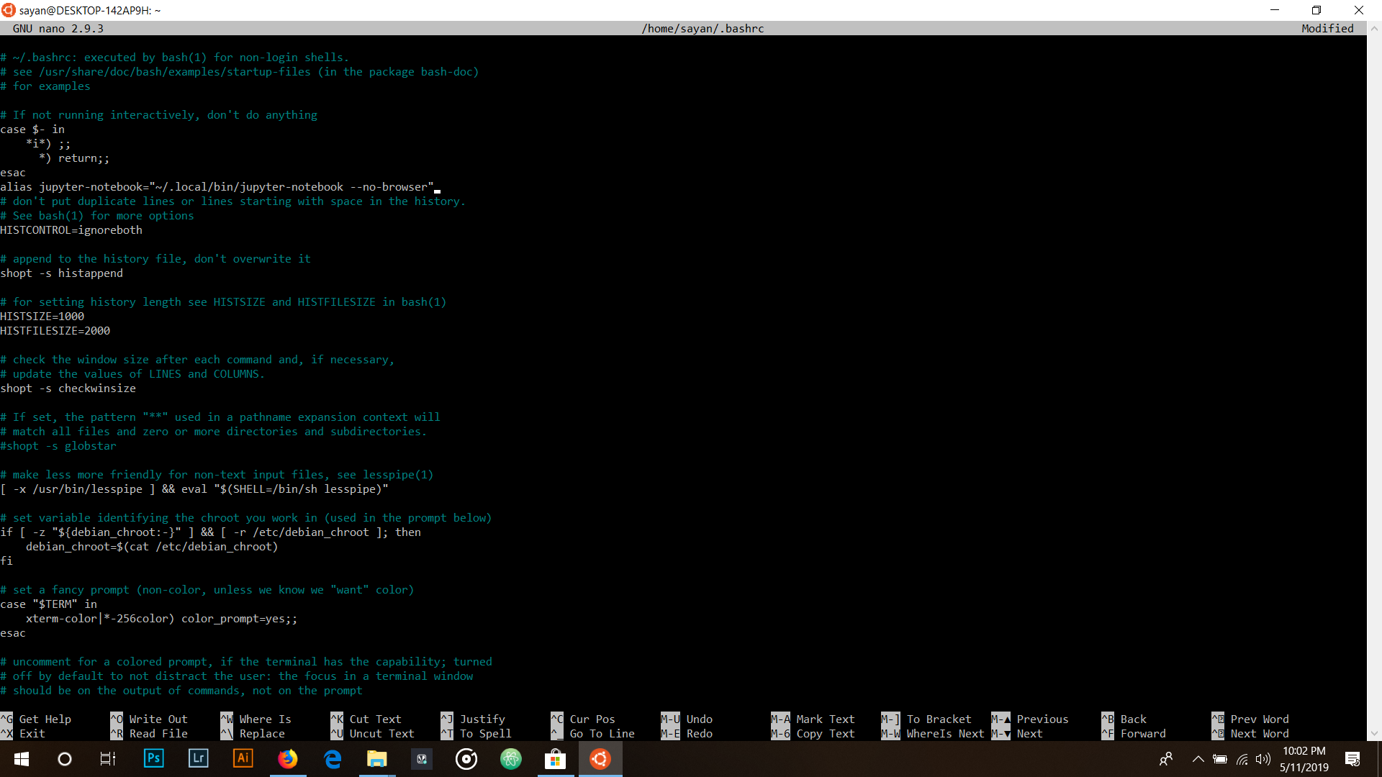This screenshot has width=1382, height=777.
Task: Open the Ubuntu window title bar icon menu
Action: [9, 10]
